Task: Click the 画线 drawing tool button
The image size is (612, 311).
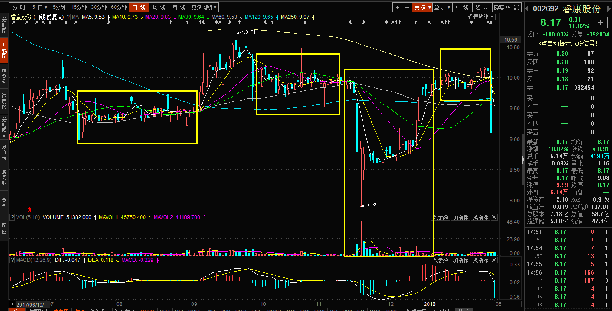Action: [x=462, y=7]
